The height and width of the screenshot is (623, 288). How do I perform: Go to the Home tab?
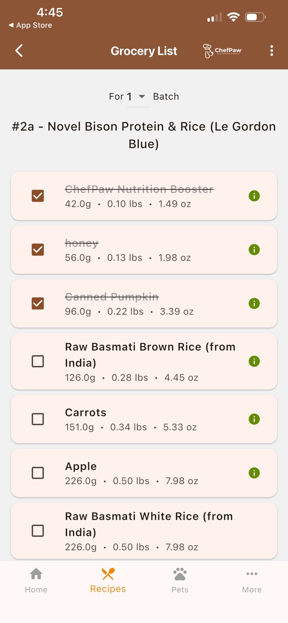(36, 580)
